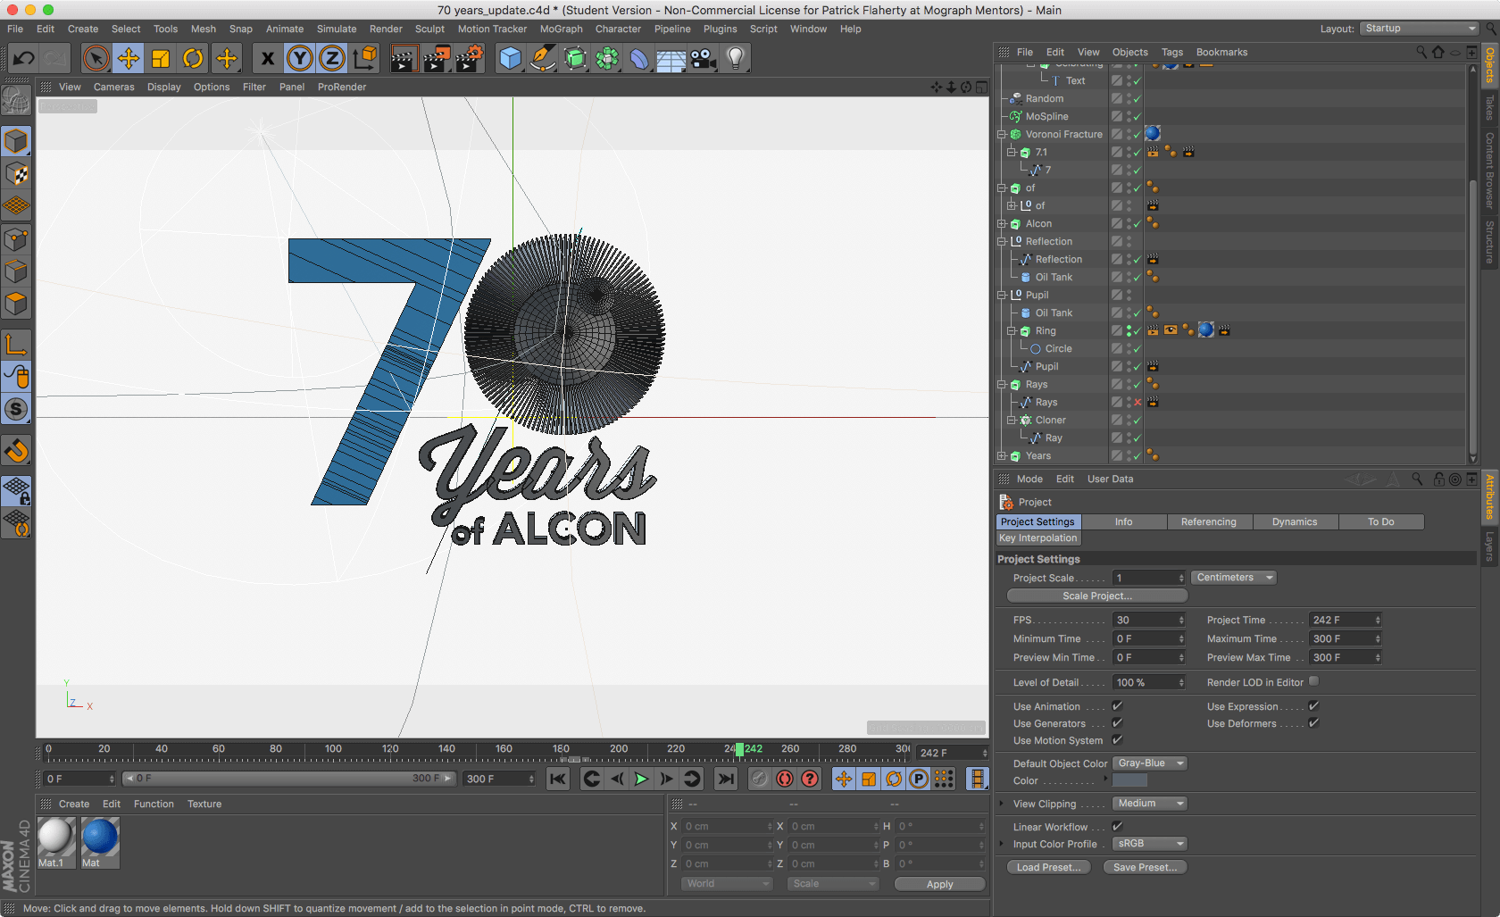Viewport: 1500px width, 917px height.
Task: Open the Character menu
Action: pyautogui.click(x=618, y=29)
